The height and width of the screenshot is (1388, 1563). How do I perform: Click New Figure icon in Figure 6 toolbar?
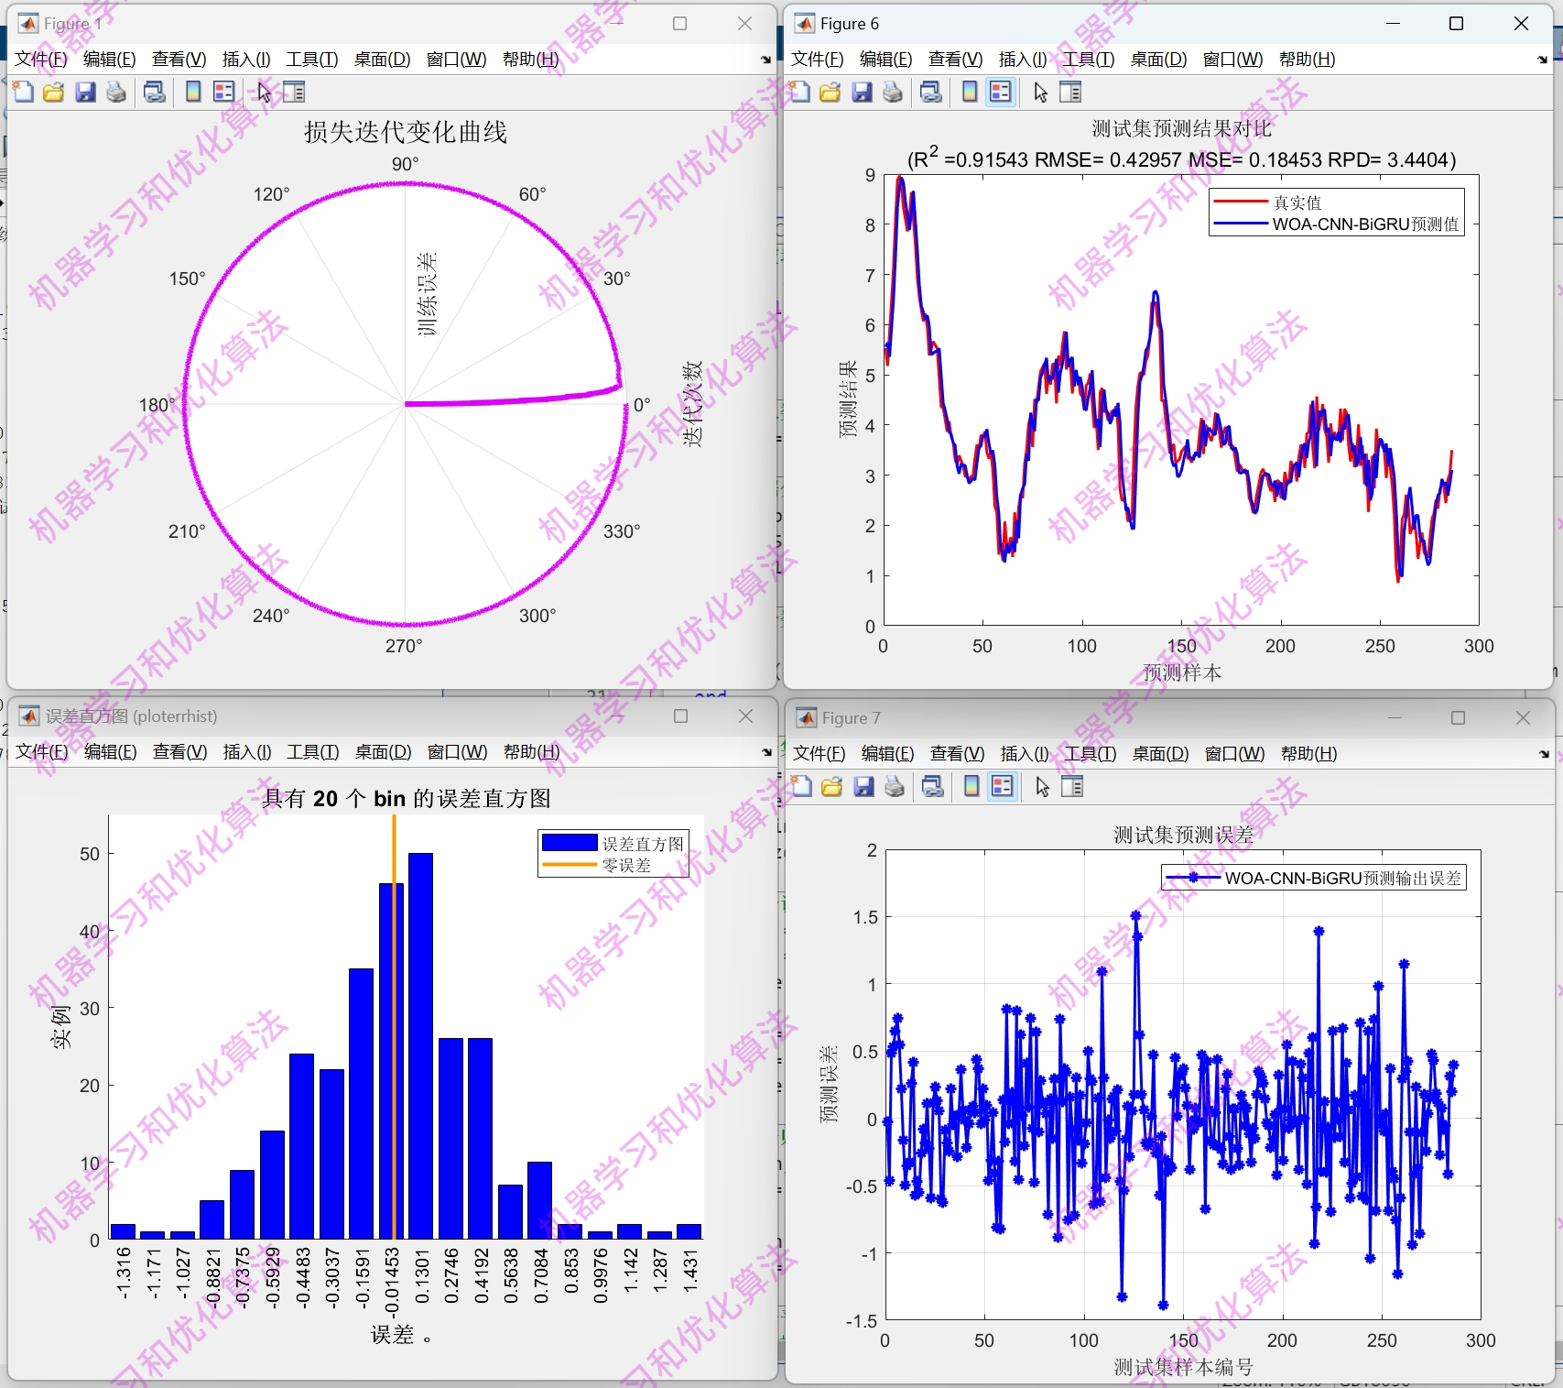tap(800, 92)
